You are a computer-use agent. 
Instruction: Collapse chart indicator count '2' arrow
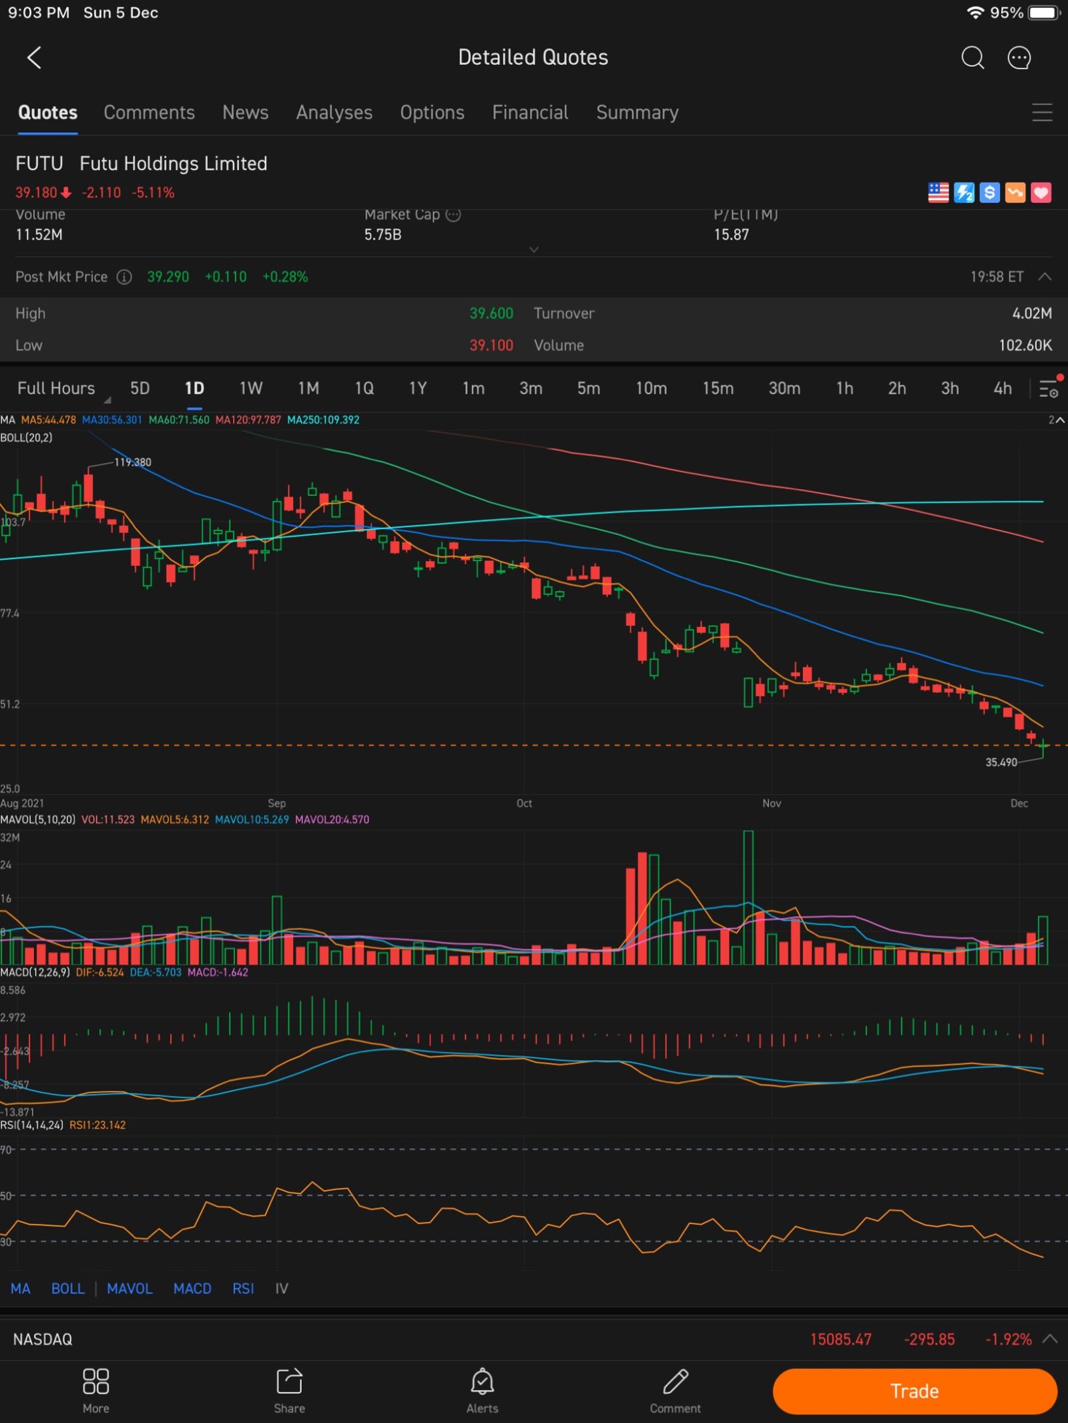[x=1056, y=420]
